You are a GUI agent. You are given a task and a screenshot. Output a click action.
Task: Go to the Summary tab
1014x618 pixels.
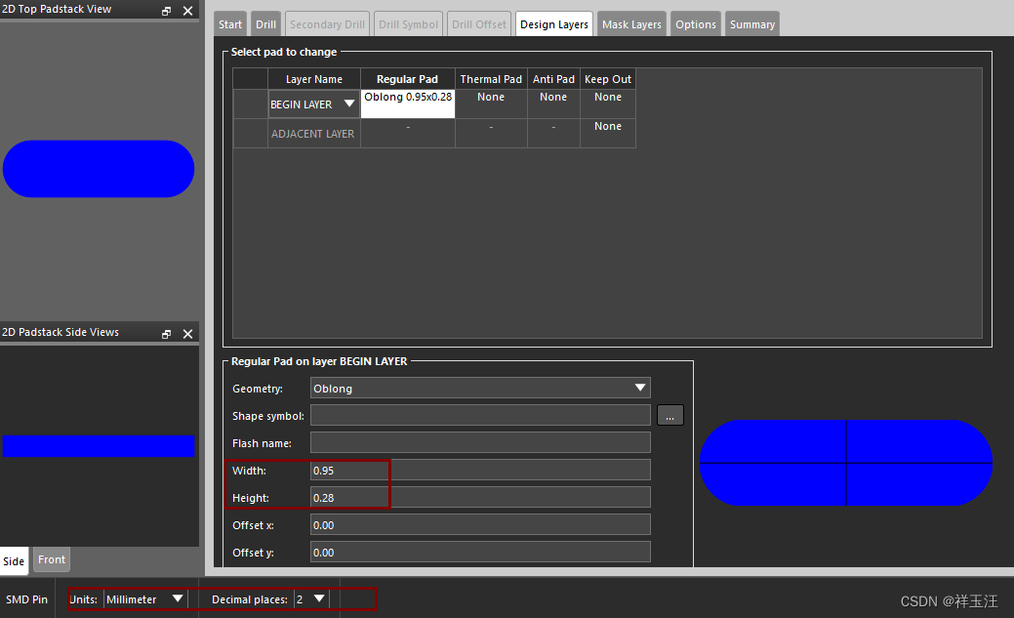coord(751,24)
